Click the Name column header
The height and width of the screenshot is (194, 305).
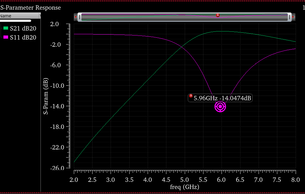(20, 16)
